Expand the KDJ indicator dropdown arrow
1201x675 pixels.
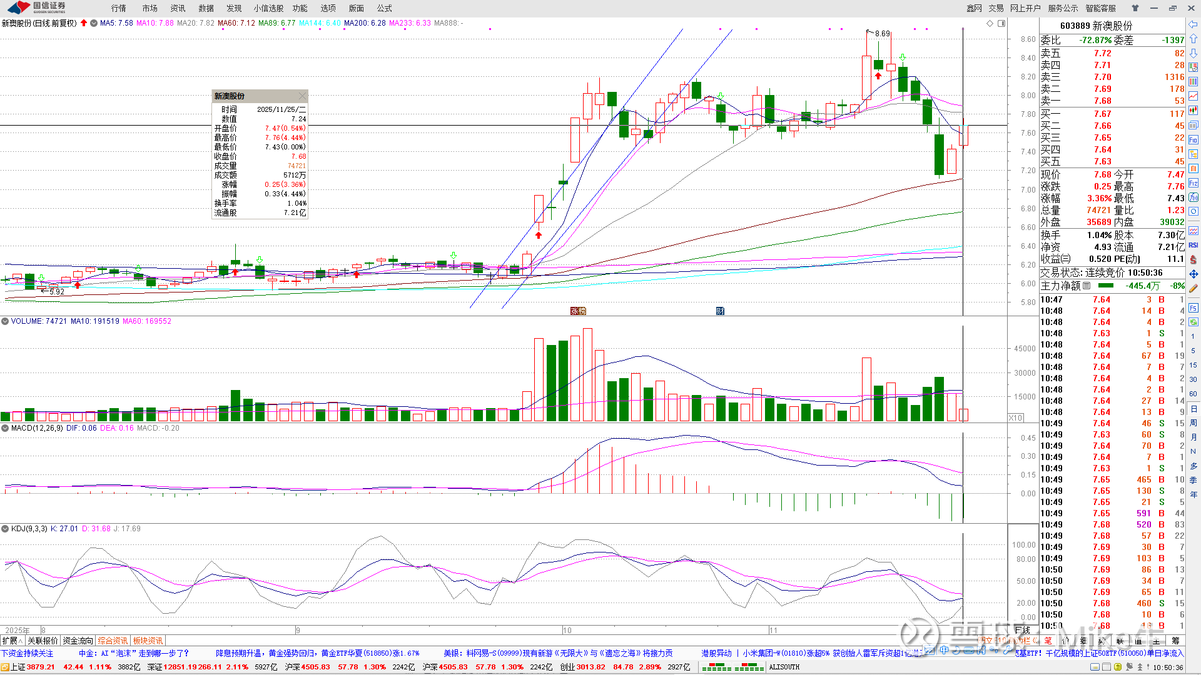tap(5, 529)
